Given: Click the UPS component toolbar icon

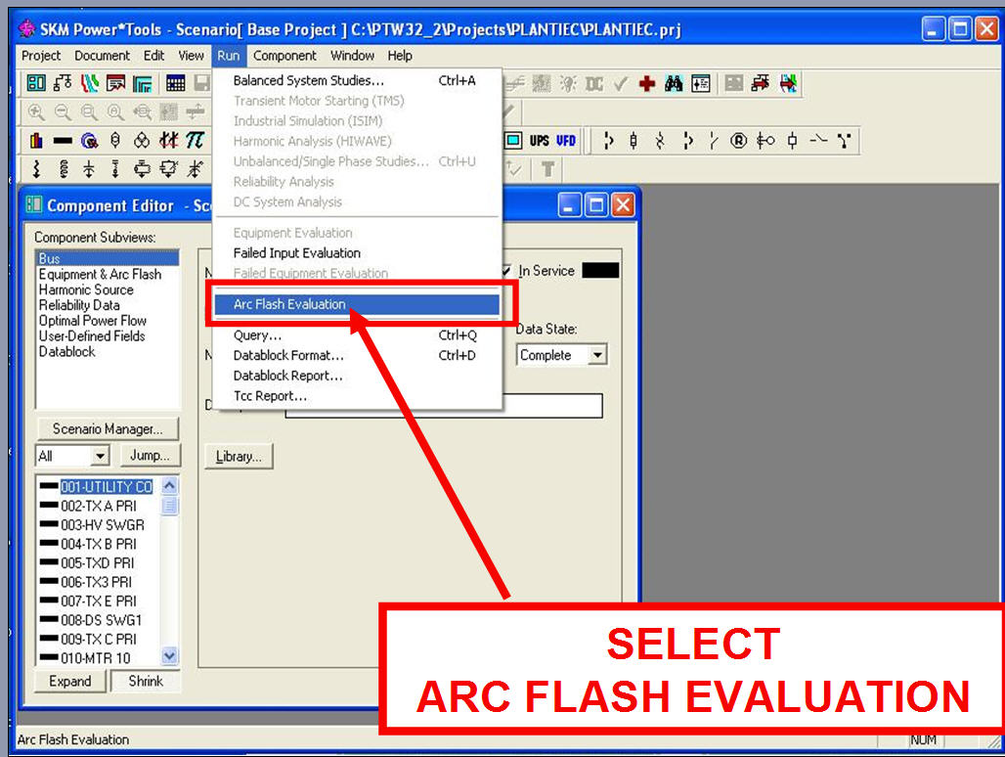Looking at the screenshot, I should point(540,141).
